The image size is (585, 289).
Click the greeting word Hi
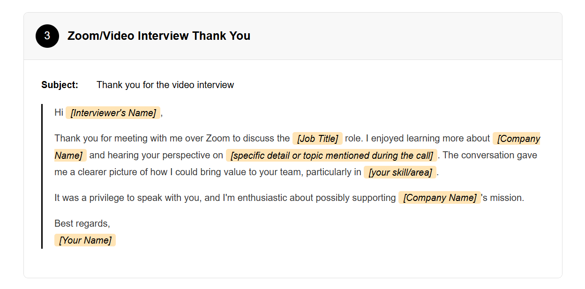point(59,112)
